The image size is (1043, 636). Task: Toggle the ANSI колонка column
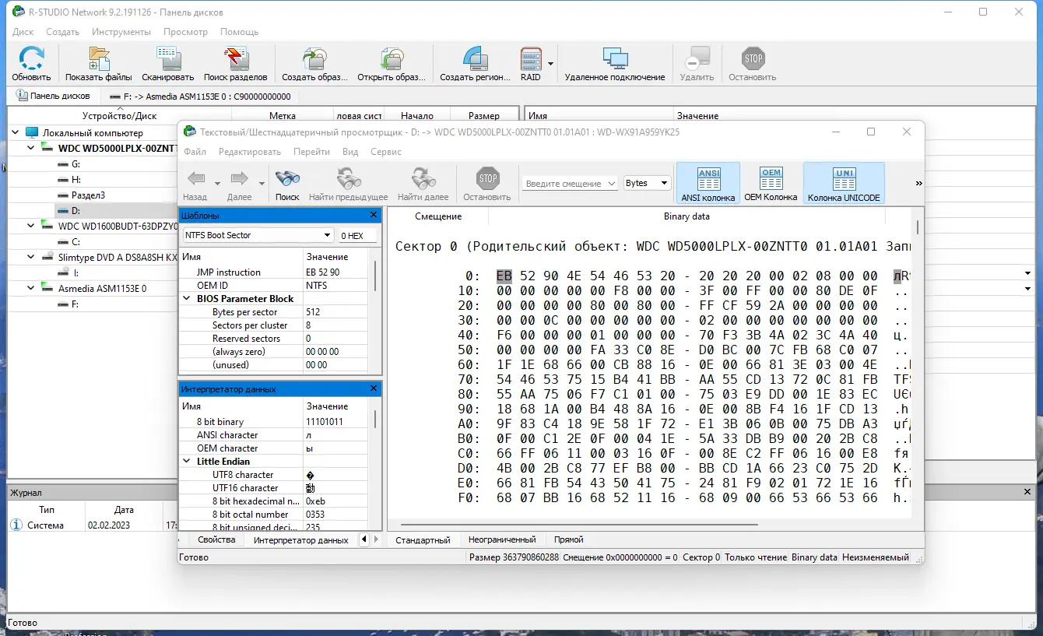(x=708, y=183)
